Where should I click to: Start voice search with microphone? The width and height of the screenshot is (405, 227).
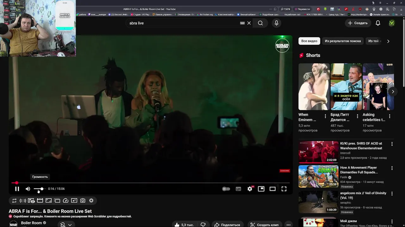click(277, 23)
